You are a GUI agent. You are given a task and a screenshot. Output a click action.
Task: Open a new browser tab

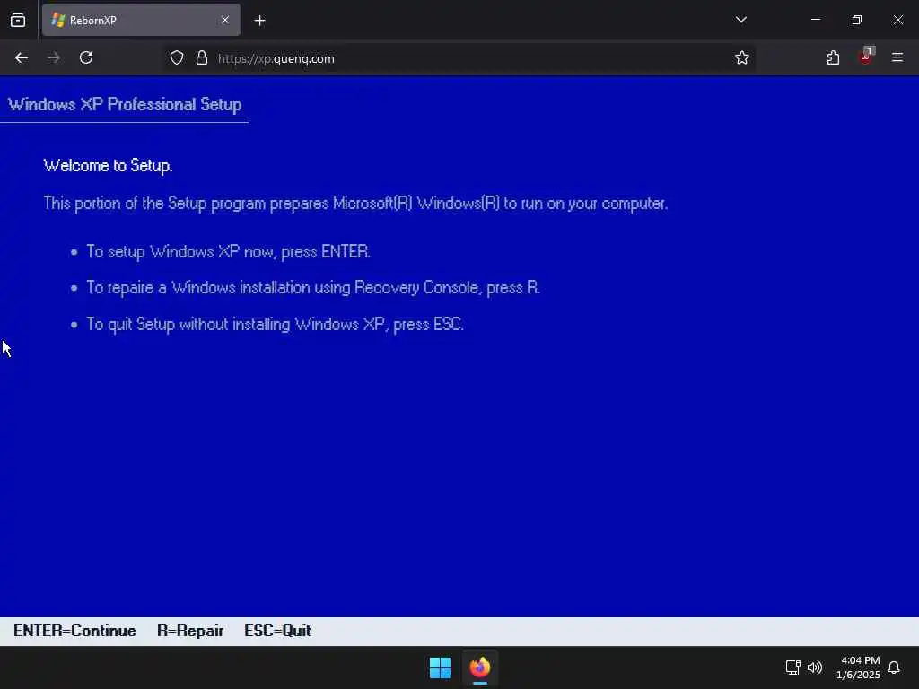[259, 21]
